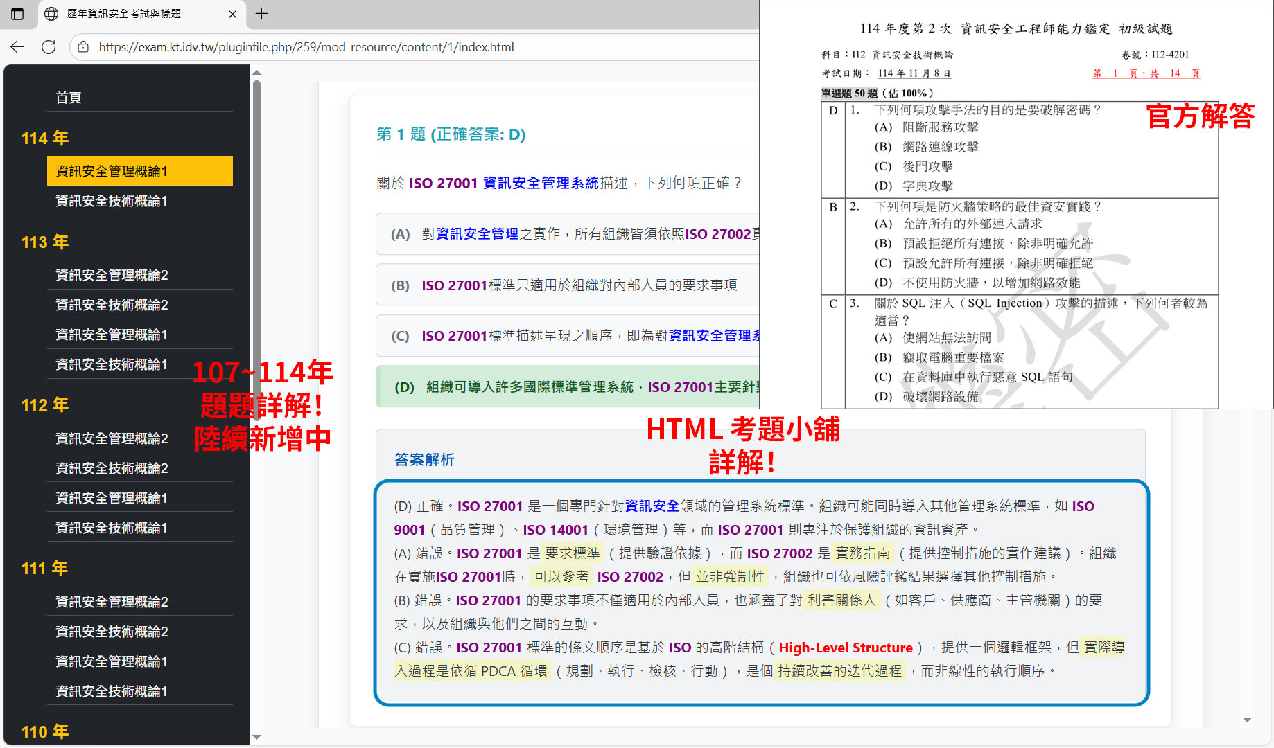1274x748 pixels.
Task: Open a new tab with the plus icon
Action: coord(261,14)
